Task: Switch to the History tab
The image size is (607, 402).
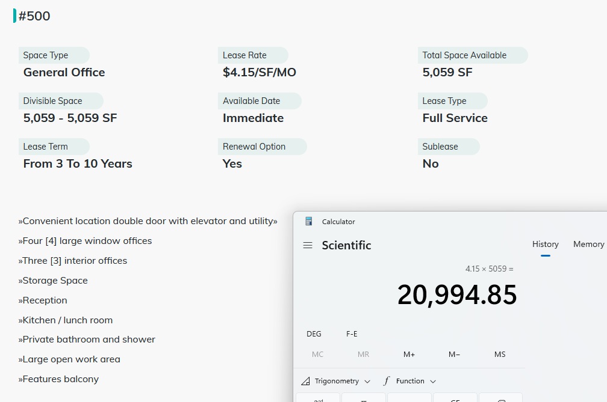Action: click(545, 244)
